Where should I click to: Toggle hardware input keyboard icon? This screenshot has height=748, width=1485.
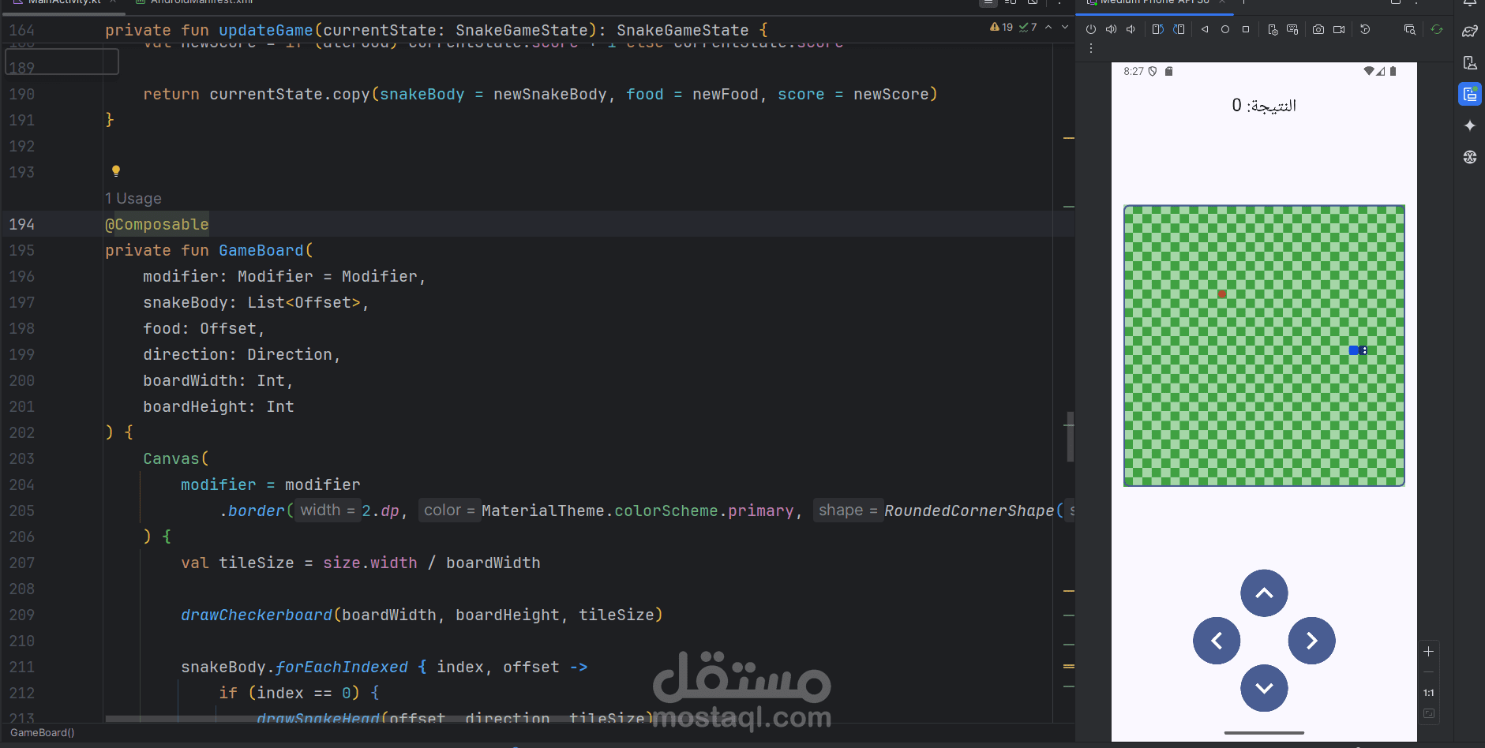tap(1292, 29)
